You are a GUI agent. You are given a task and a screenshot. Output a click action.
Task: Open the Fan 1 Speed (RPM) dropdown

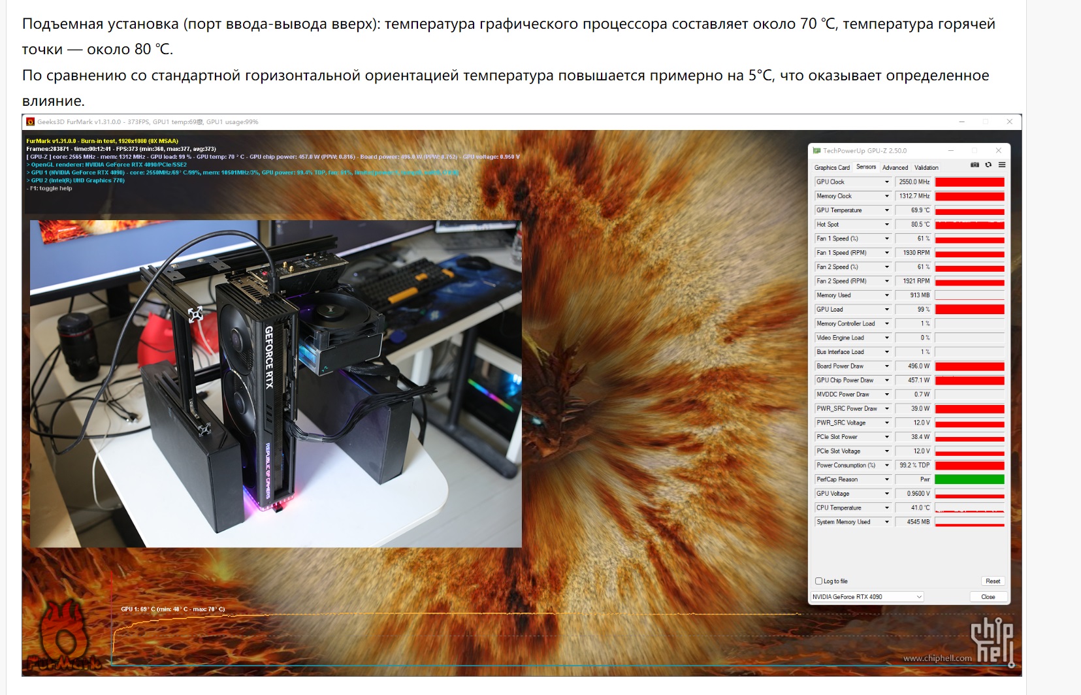point(887,253)
